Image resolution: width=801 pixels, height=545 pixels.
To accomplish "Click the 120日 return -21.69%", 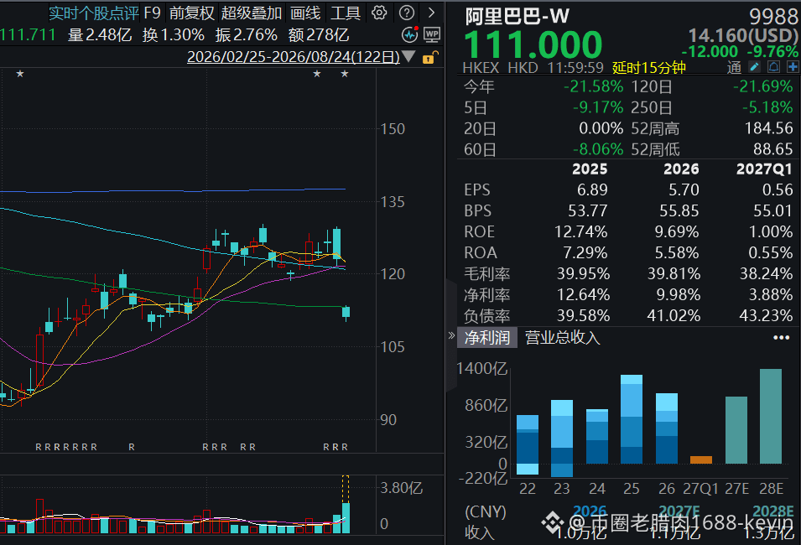I will pyautogui.click(x=763, y=86).
